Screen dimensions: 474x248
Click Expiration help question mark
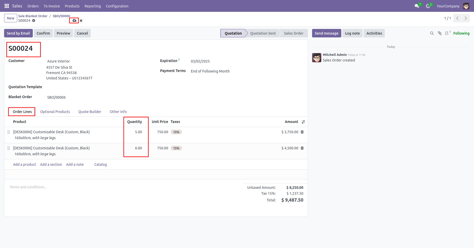coord(179,60)
